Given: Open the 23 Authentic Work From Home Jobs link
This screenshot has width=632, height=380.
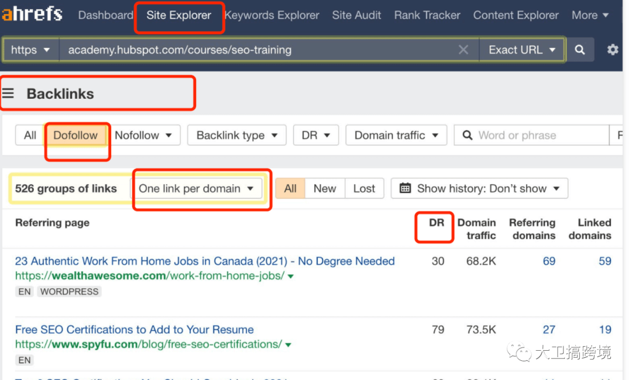Looking at the screenshot, I should [205, 261].
